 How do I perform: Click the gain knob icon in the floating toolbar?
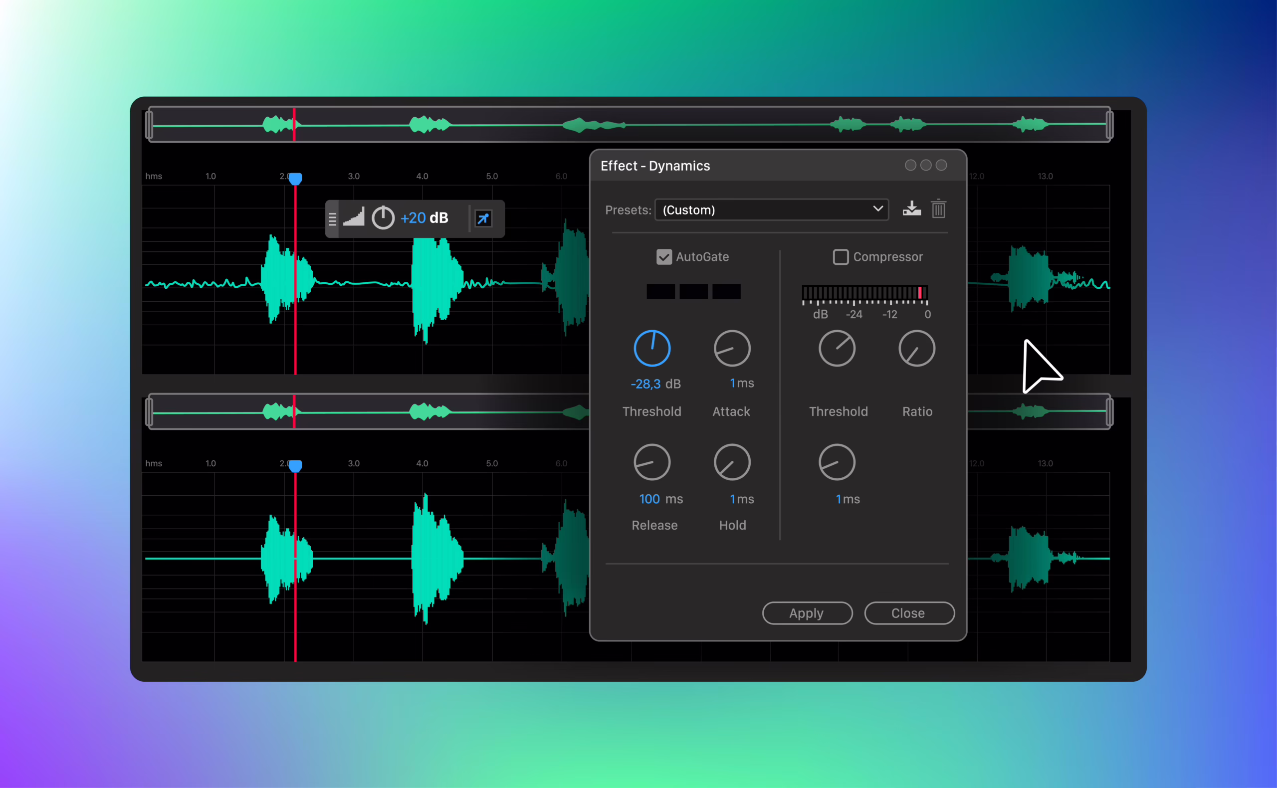[383, 218]
